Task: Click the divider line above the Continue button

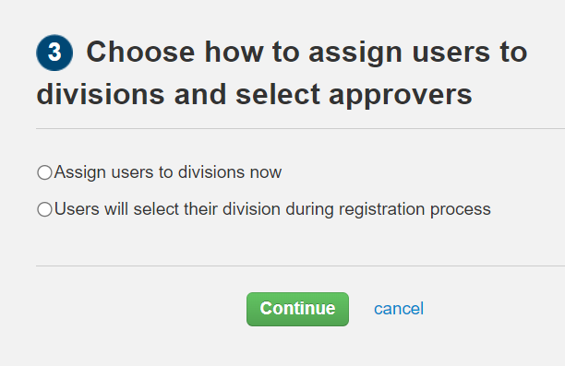Action: (301, 266)
